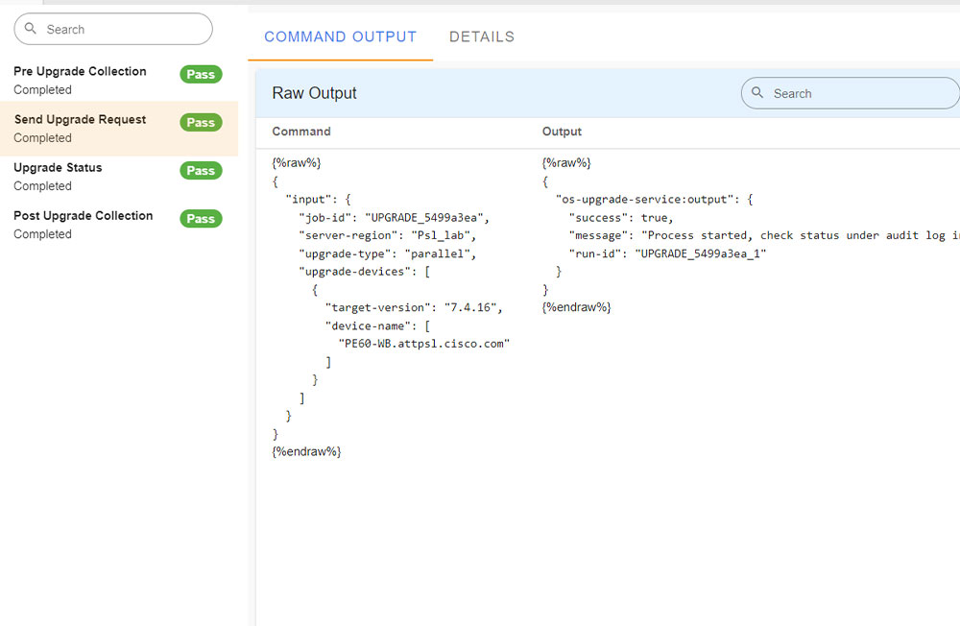This screenshot has width=960, height=626.
Task: Click {%raw%} tag in Command column
Action: (297, 163)
